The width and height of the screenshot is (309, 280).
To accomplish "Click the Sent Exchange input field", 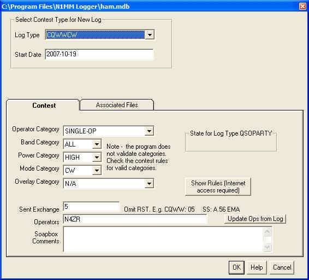I will (91, 207).
